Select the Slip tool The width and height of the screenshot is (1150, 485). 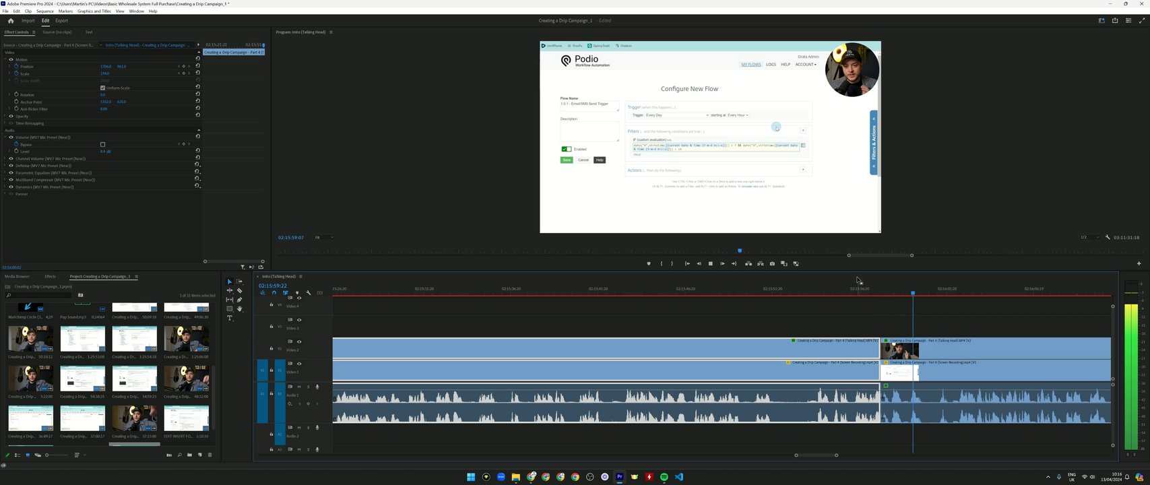point(229,300)
